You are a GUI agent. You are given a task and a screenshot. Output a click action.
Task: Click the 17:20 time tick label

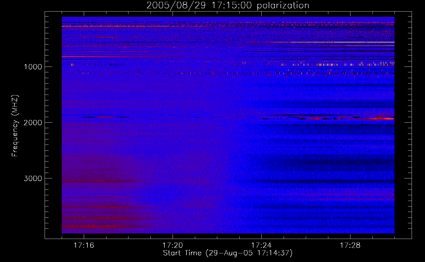tap(173, 245)
